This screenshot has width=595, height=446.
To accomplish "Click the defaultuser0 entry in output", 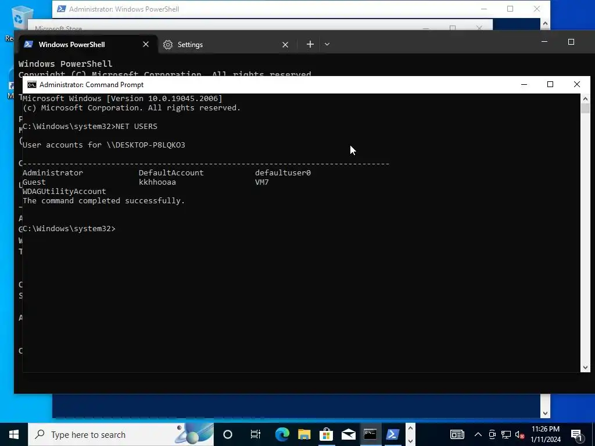I will pyautogui.click(x=283, y=173).
